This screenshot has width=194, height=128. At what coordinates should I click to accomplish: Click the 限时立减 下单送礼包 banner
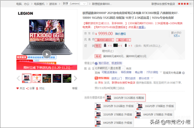(x=47, y=68)
